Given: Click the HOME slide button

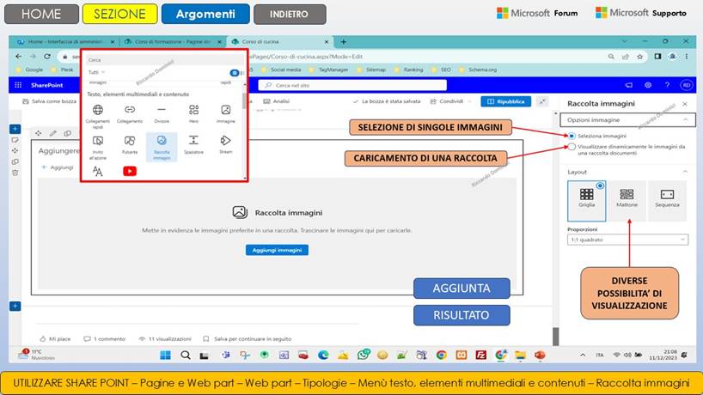Looking at the screenshot, I should click(41, 14).
